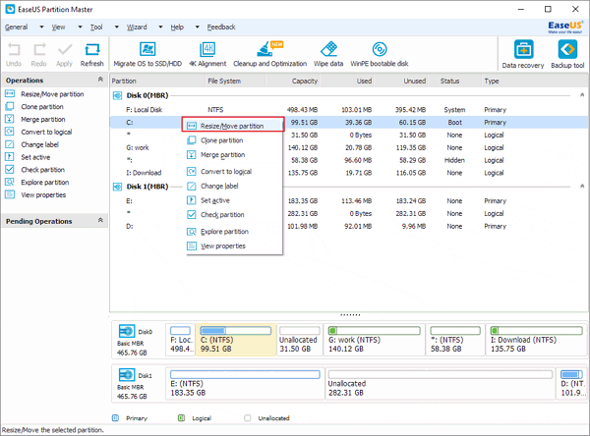The height and width of the screenshot is (436, 590).
Task: Click the Disk 1(MBR) disk icon
Action: pyautogui.click(x=117, y=187)
